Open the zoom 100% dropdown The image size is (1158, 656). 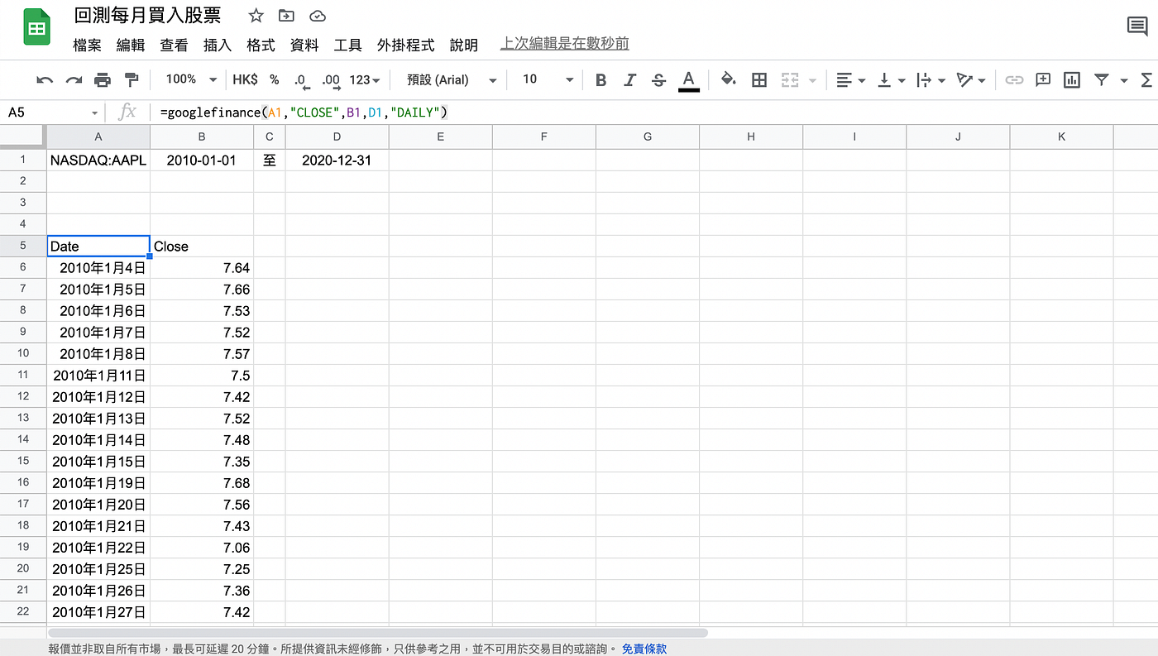[190, 79]
